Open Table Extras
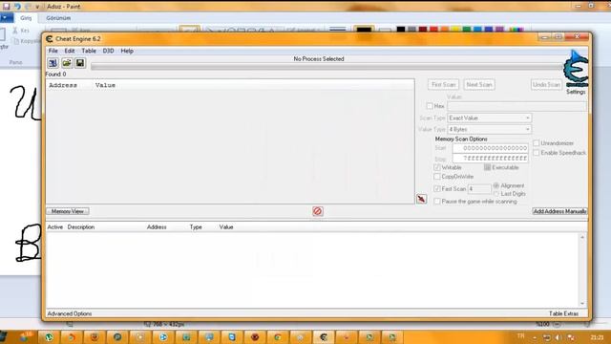This screenshot has width=611, height=344. click(563, 313)
